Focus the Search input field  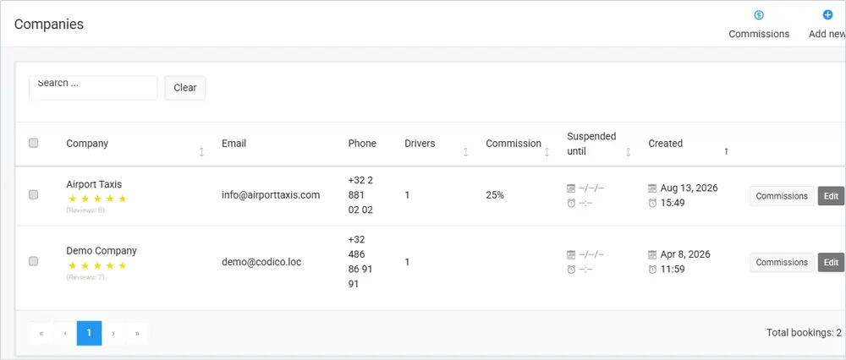tap(93, 88)
